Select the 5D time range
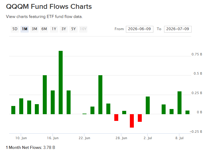The width and height of the screenshot is (220, 155). point(15,29)
